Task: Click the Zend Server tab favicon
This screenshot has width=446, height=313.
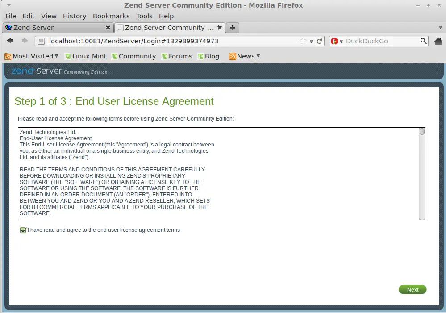Action: point(8,27)
